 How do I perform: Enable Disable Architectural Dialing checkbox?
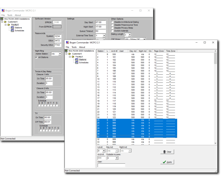[112, 22]
